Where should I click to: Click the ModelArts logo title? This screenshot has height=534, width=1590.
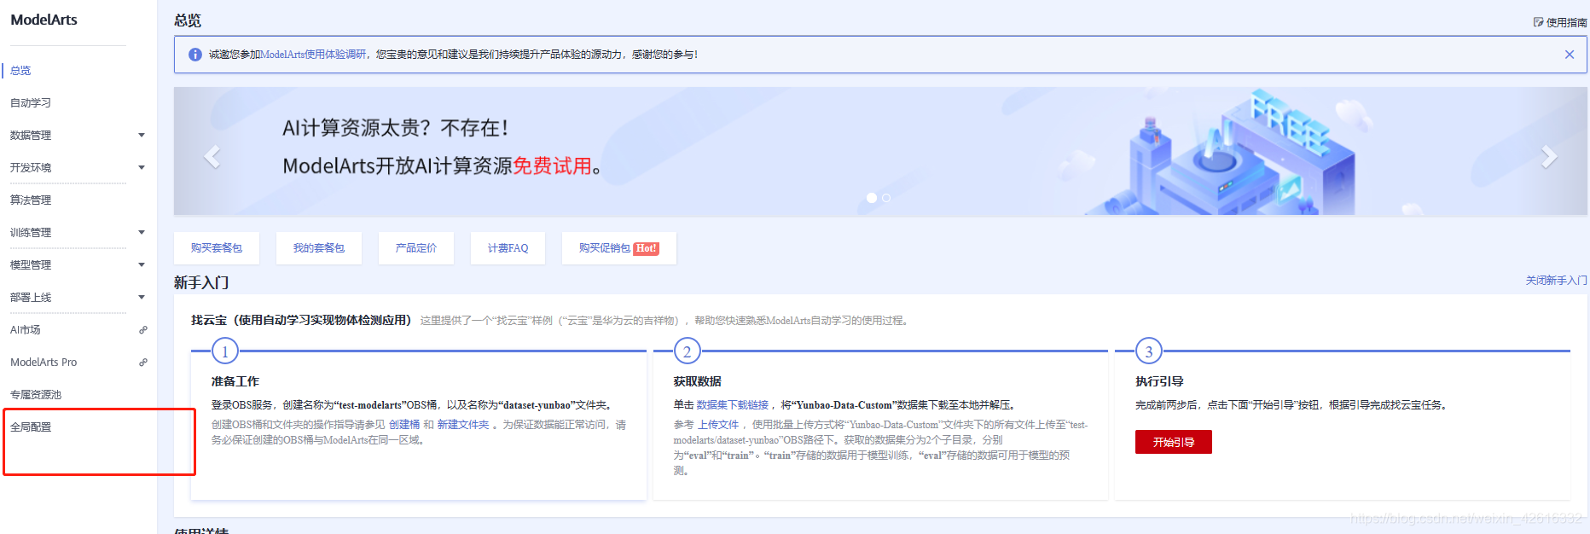click(44, 20)
